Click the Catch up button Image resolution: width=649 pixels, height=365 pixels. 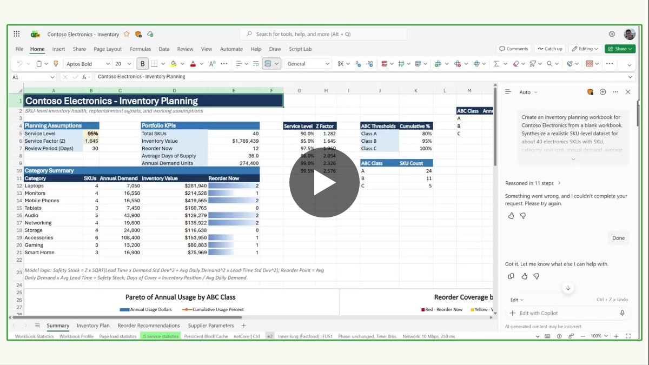[x=549, y=49]
